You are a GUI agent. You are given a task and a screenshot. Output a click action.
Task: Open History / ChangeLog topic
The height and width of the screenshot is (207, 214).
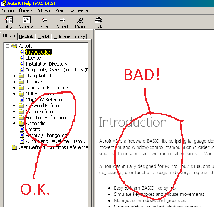point(46,136)
